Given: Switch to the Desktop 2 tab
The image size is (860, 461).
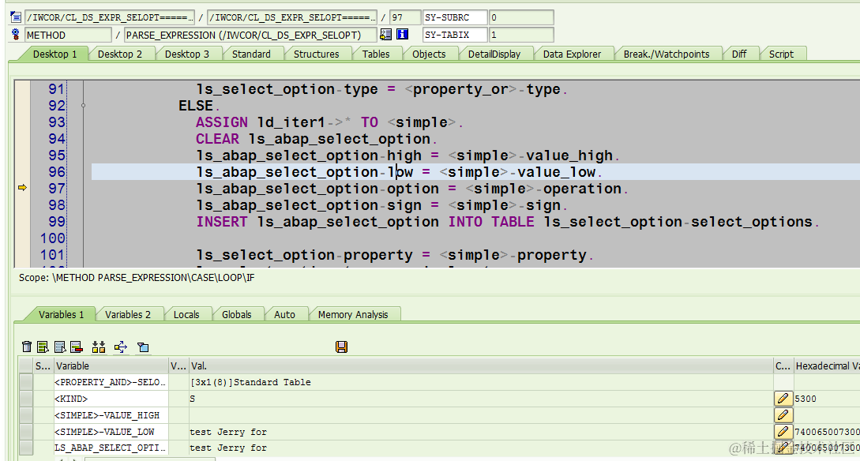Looking at the screenshot, I should 119,54.
